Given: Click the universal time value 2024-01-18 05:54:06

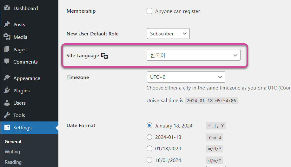Looking at the screenshot, I should pyautogui.click(x=211, y=101).
